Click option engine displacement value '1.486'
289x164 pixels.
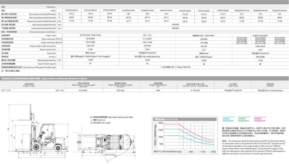158,90
